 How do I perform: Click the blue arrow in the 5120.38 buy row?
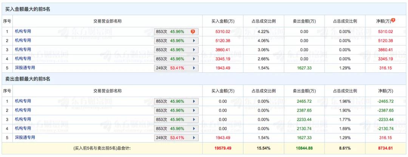[x=194, y=40]
